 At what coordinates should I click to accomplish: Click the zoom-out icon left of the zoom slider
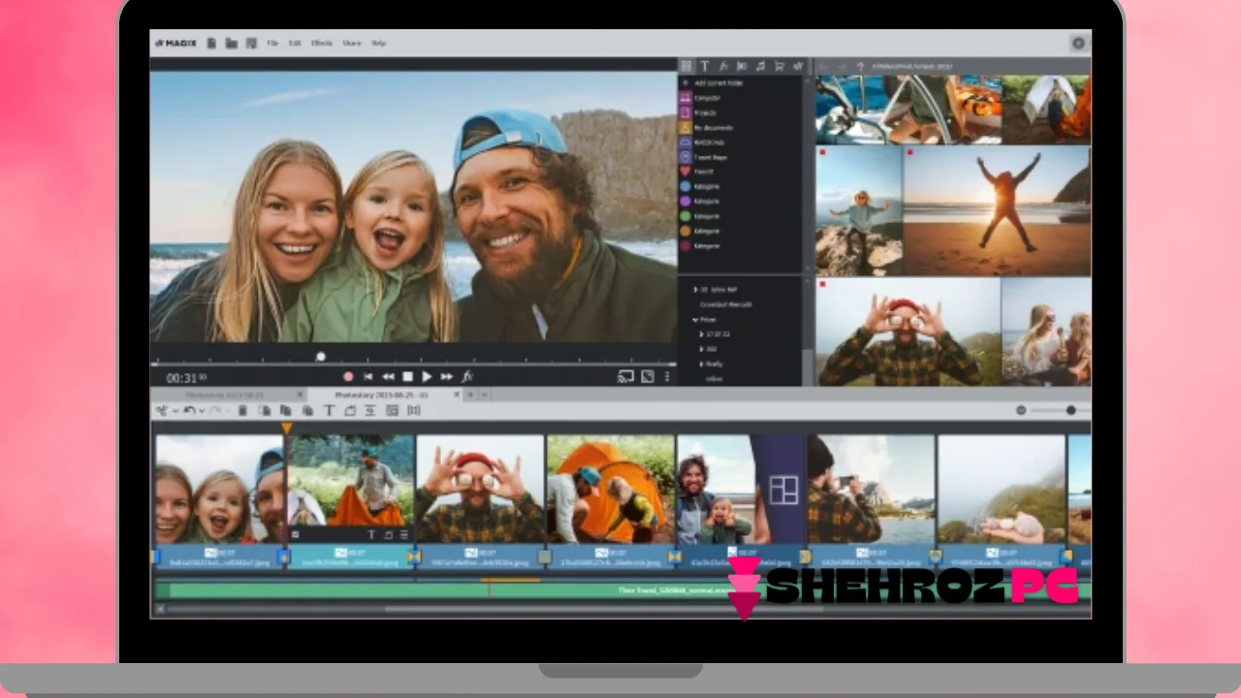pyautogui.click(x=1021, y=410)
